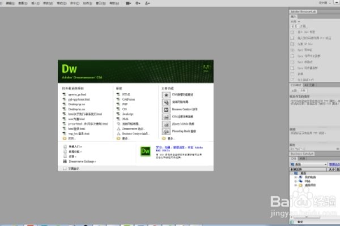Tick the 'Don't show again' checkbox

pyautogui.click(x=65, y=169)
